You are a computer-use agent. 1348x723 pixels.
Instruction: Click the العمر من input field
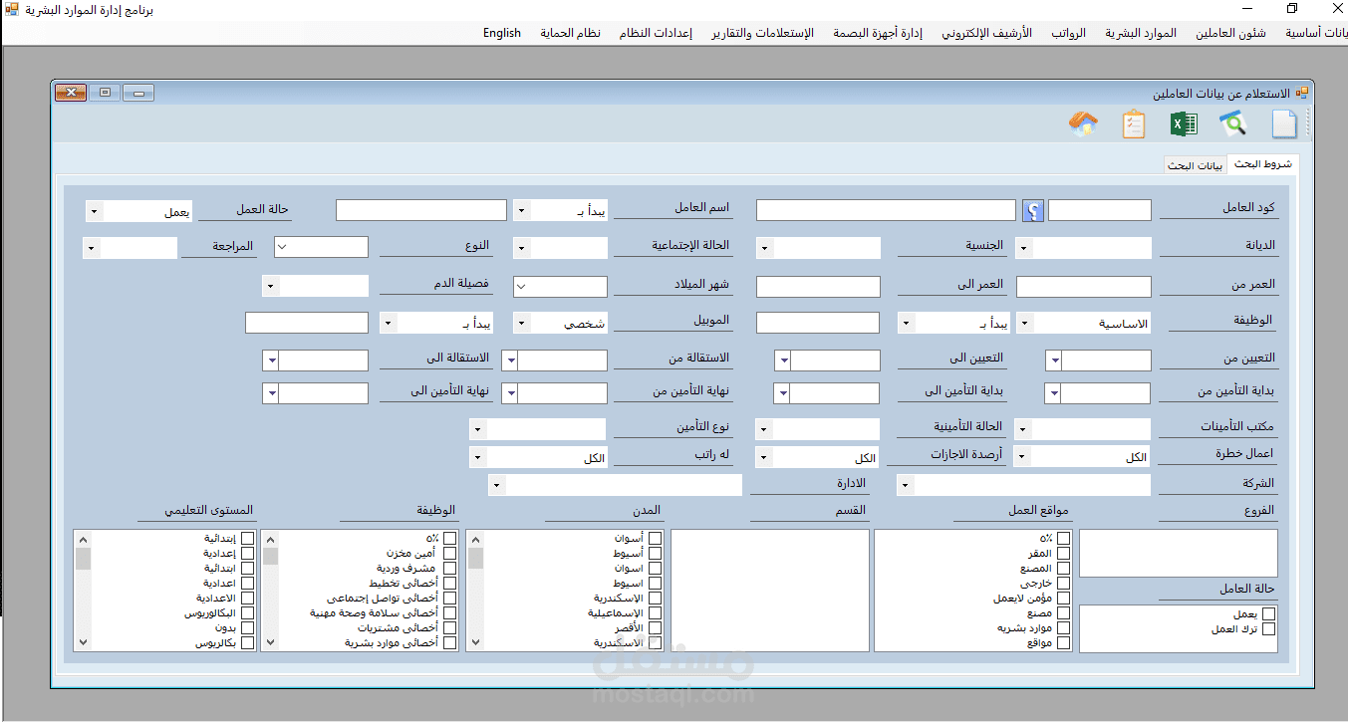point(1084,287)
